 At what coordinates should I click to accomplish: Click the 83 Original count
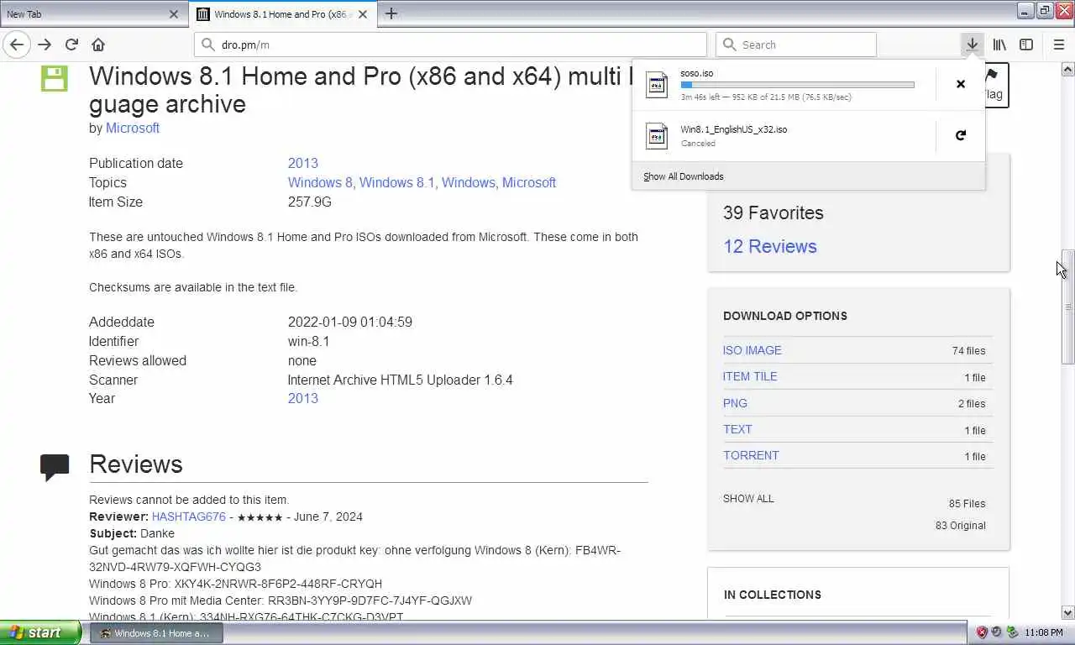[x=961, y=526]
